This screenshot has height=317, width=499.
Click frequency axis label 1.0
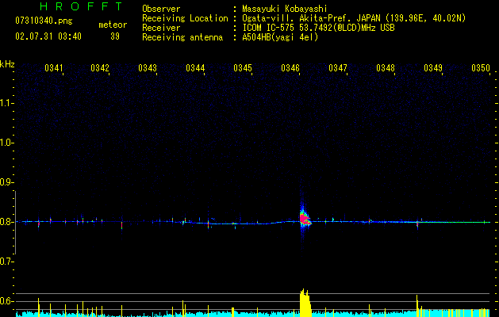pos(6,143)
